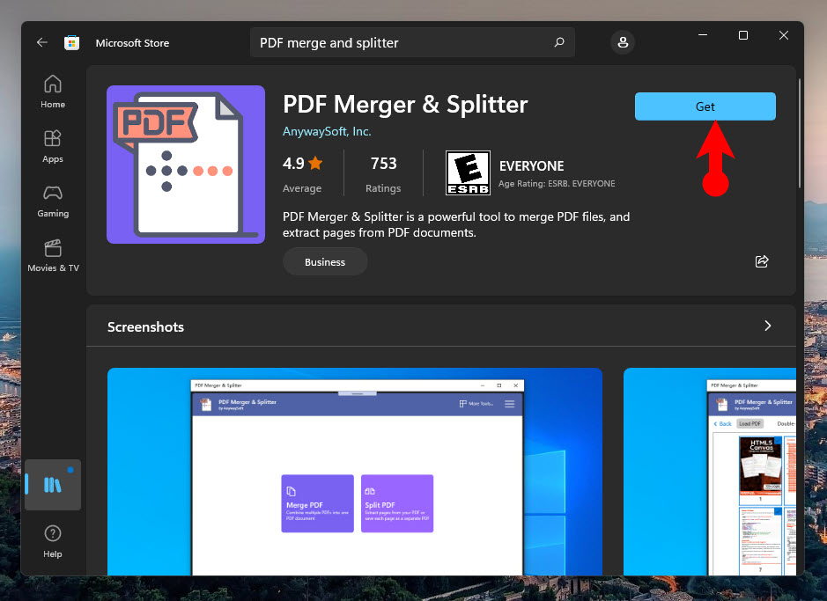This screenshot has width=827, height=601.
Task: Open the Library icon in sidebar
Action: (53, 485)
